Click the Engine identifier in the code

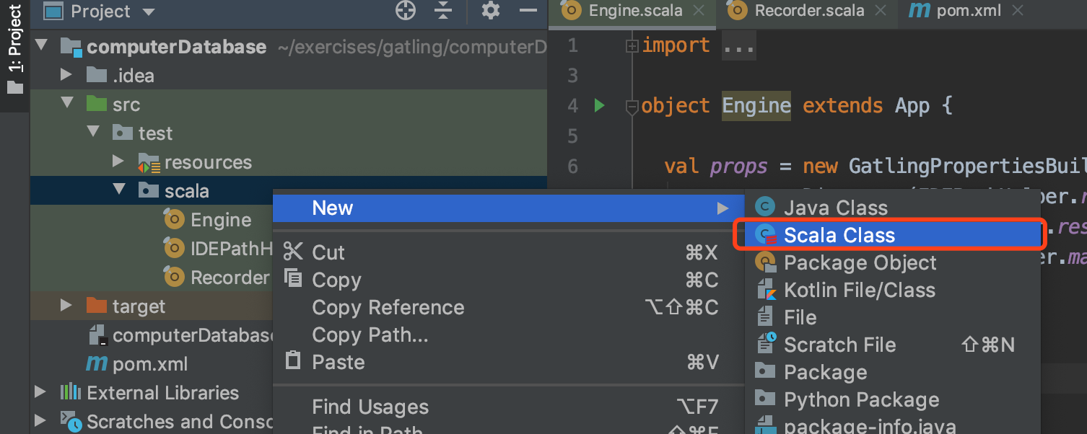point(756,106)
